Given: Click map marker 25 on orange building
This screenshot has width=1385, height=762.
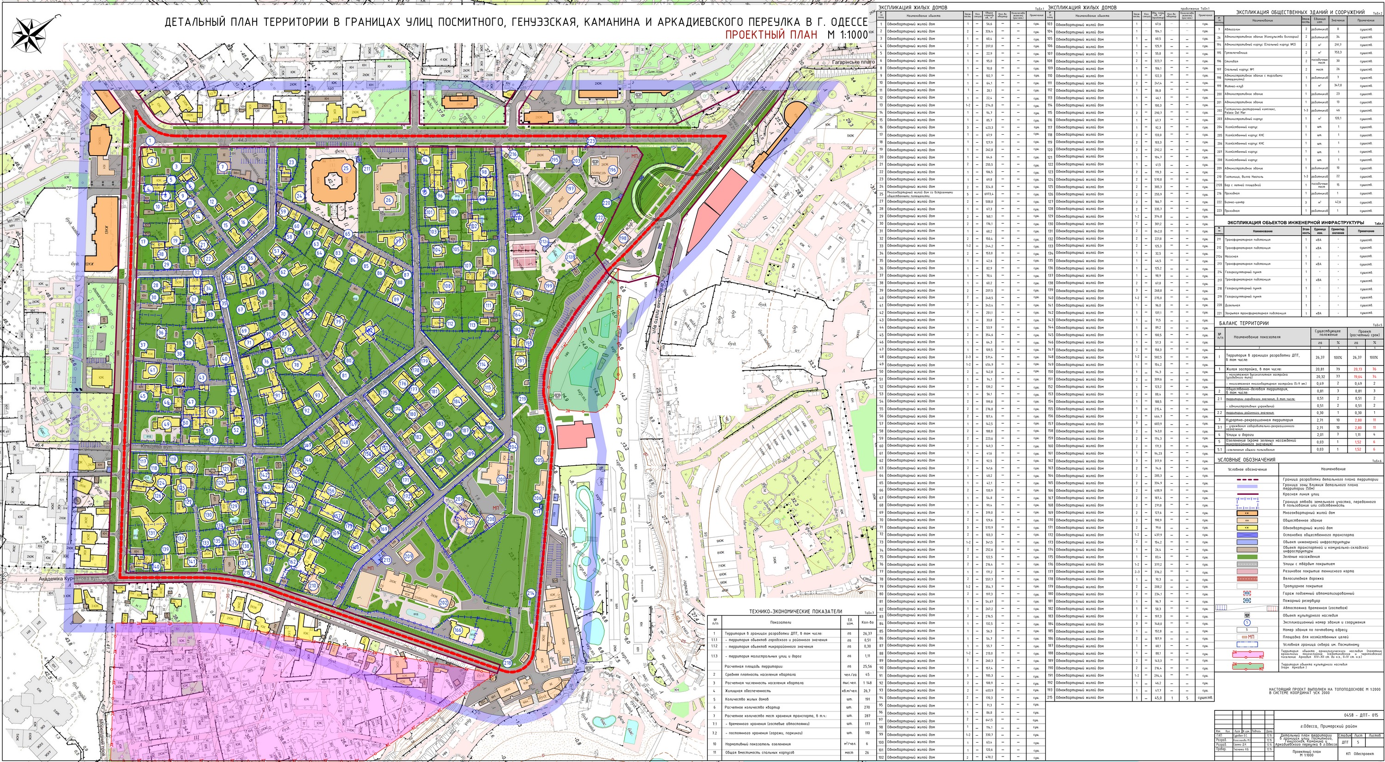Looking at the screenshot, I should pyautogui.click(x=346, y=168).
